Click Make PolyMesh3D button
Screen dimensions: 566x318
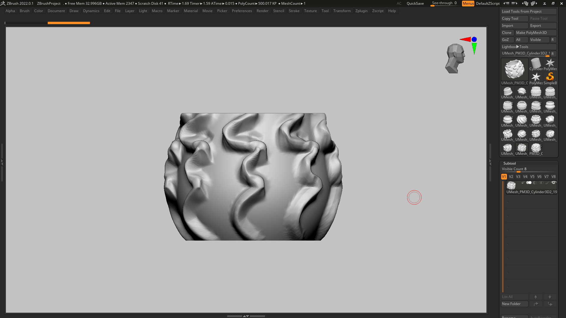pyautogui.click(x=536, y=33)
